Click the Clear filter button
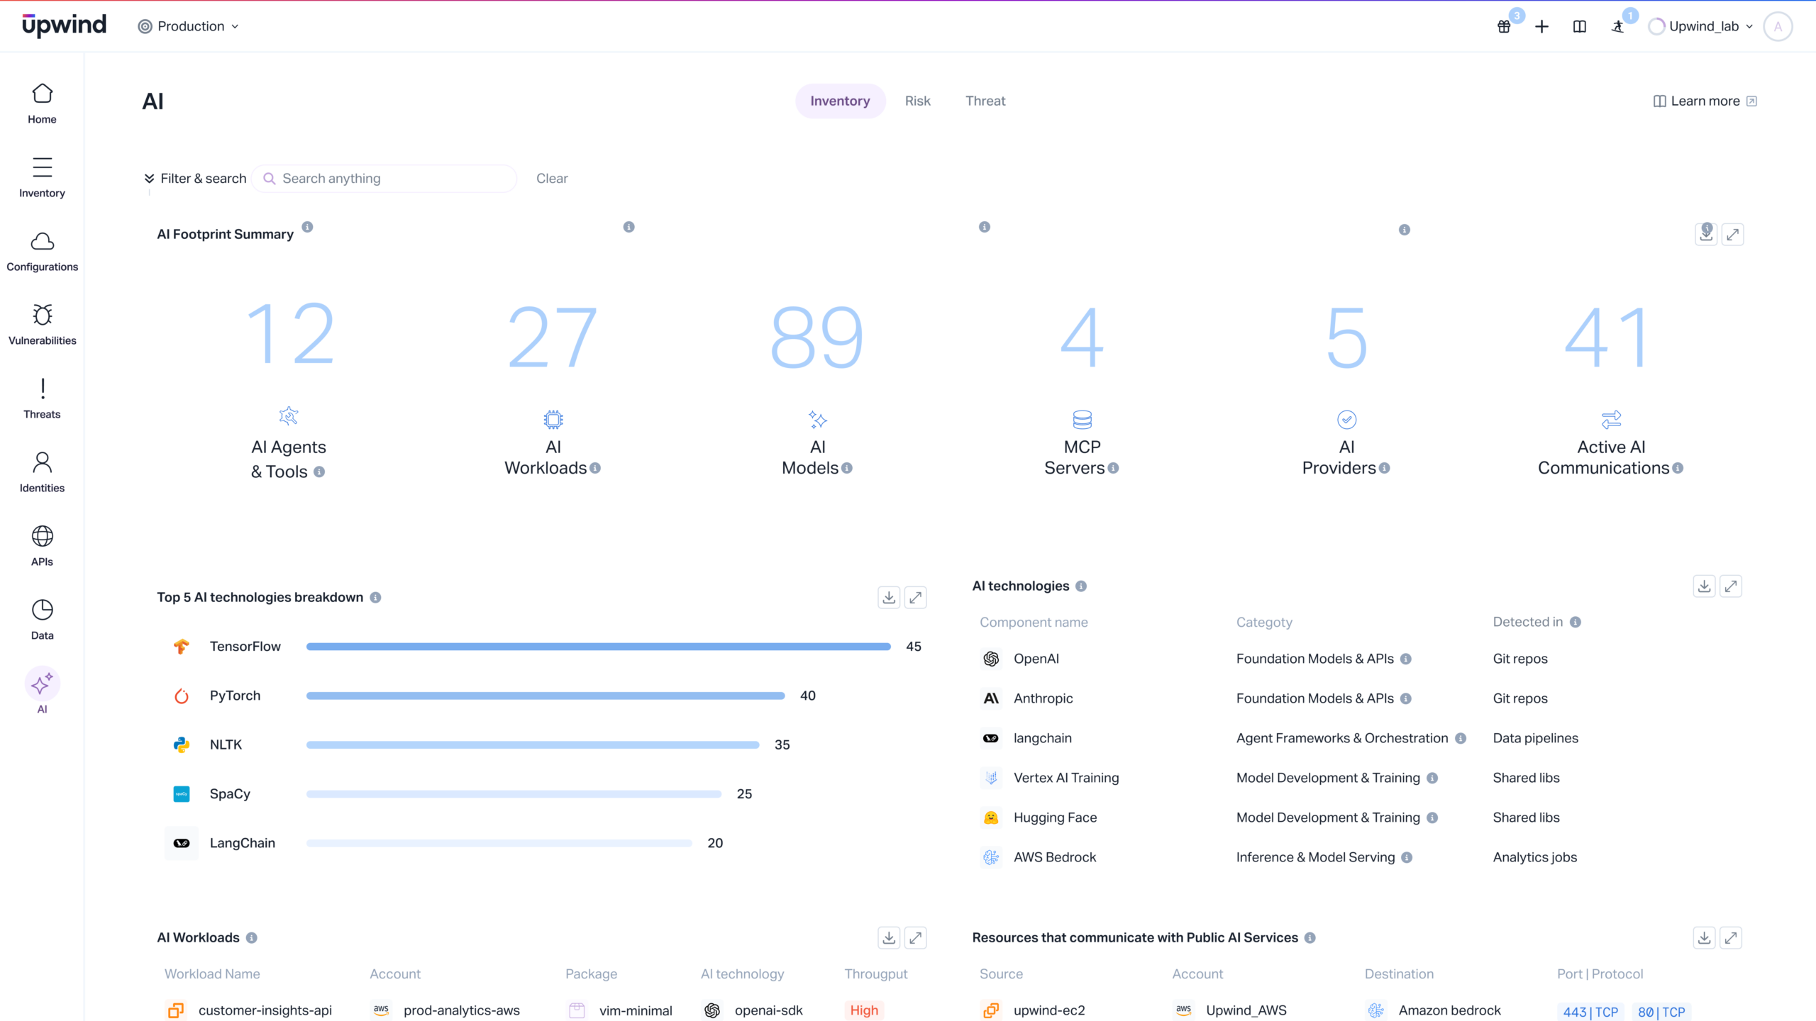The width and height of the screenshot is (1816, 1021). coord(552,179)
